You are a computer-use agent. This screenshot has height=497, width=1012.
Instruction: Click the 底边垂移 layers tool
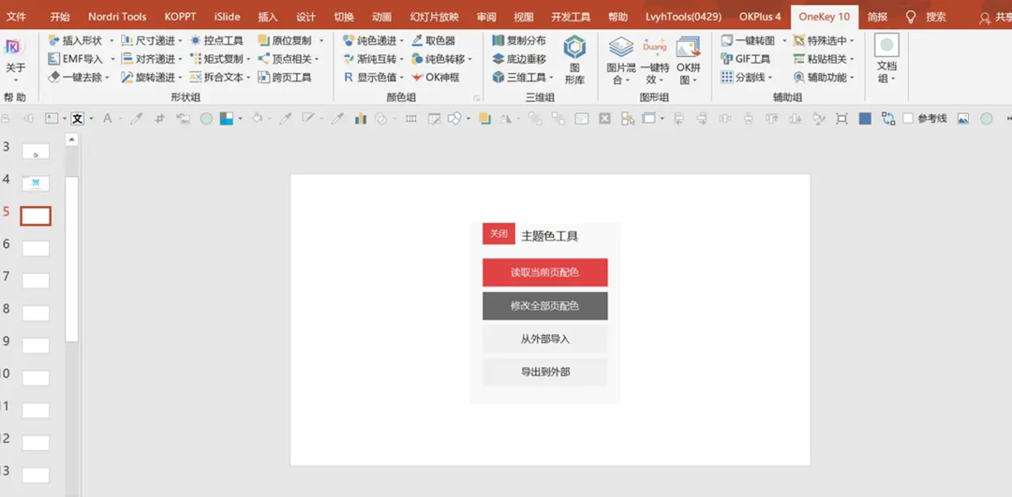pos(519,59)
